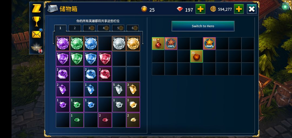292x138 pixels.
Task: Select the small green oval gem
Action: [77, 120]
